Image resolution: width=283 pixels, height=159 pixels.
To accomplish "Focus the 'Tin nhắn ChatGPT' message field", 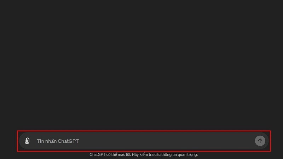I will 144,141.
